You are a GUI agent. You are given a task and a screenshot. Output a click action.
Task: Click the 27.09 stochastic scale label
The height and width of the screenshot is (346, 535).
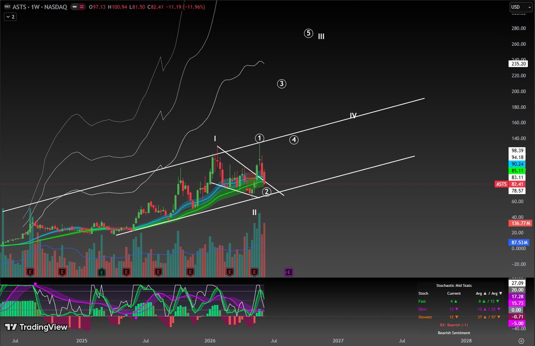click(x=517, y=283)
